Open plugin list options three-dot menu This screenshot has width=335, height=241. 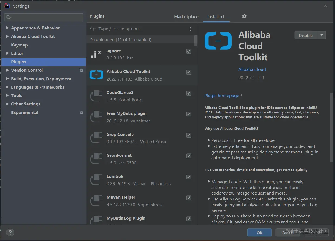(191, 29)
